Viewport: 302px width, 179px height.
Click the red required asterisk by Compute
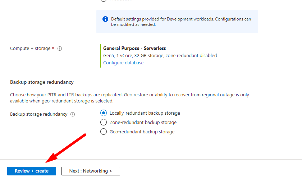coord(53,48)
